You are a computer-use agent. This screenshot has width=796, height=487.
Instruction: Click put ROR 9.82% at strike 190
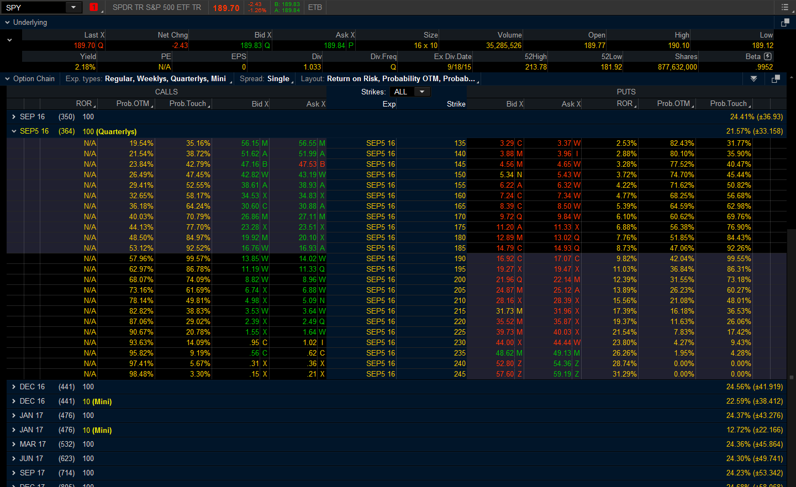626,258
